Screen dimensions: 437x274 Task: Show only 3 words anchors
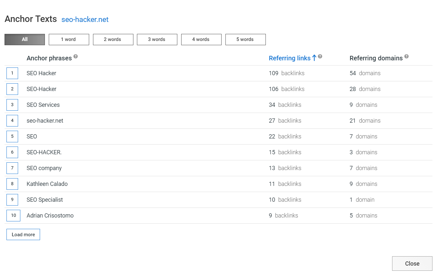pyautogui.click(x=157, y=39)
